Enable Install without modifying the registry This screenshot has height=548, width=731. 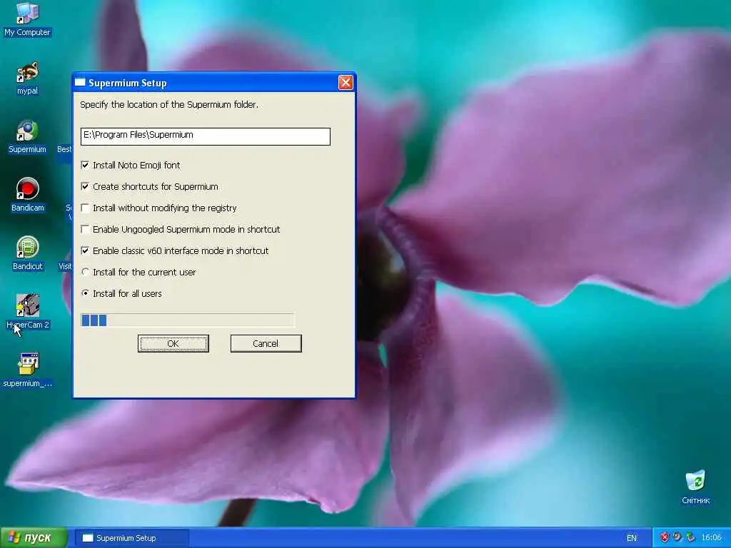point(85,208)
